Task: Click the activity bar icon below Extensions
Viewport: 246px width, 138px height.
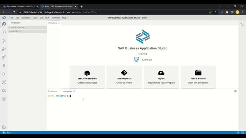Action: (x=4, y=66)
